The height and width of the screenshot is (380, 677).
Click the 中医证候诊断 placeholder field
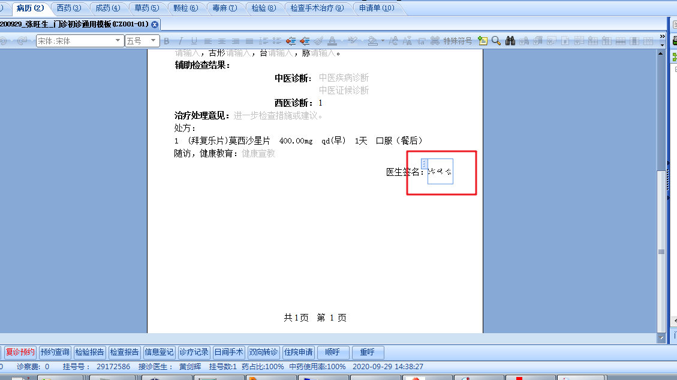point(344,91)
